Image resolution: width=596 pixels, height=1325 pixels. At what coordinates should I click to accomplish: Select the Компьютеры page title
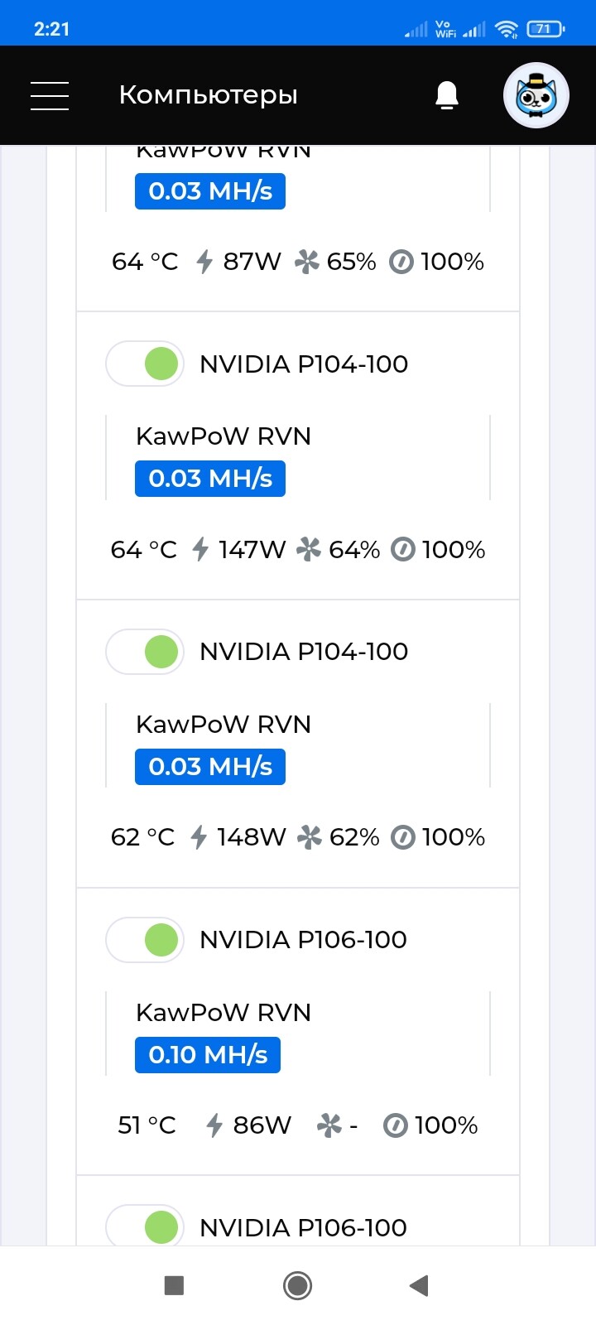pos(209,95)
